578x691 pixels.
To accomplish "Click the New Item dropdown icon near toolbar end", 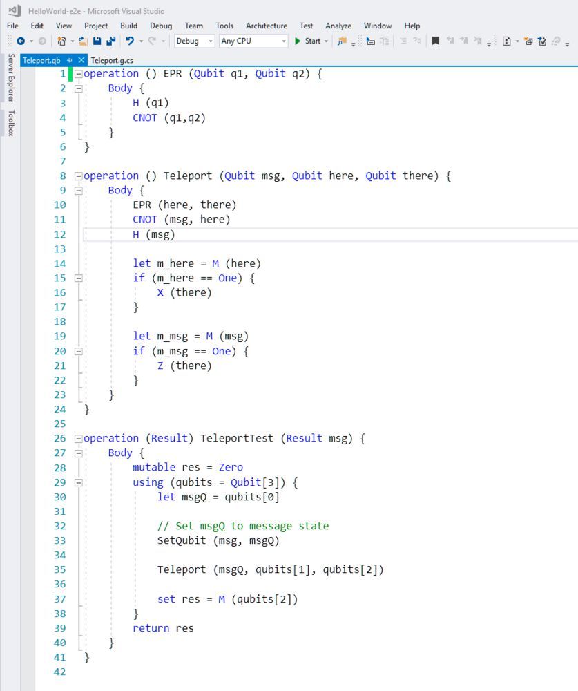I will pos(516,41).
